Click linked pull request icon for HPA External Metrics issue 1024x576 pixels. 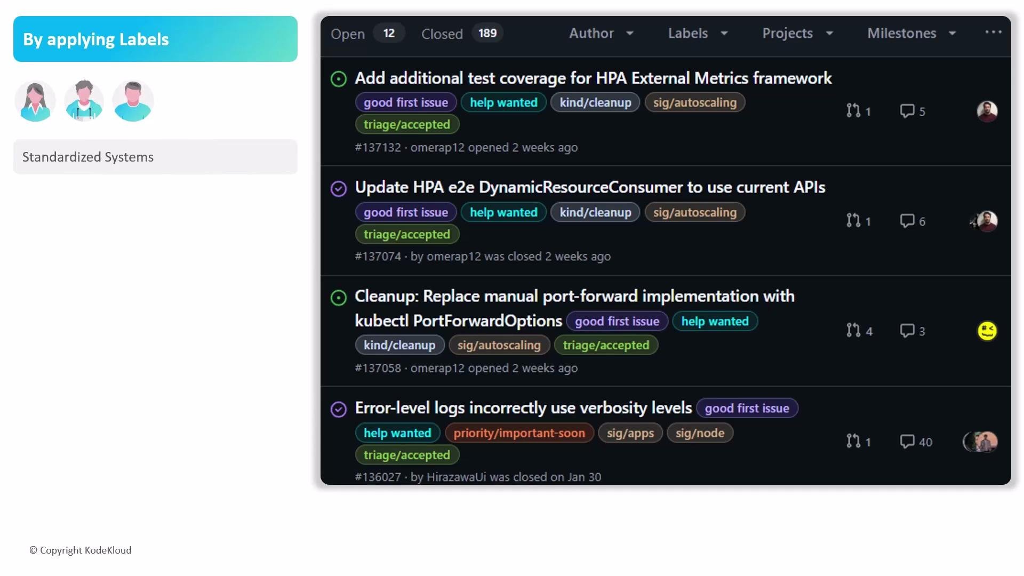(x=853, y=110)
